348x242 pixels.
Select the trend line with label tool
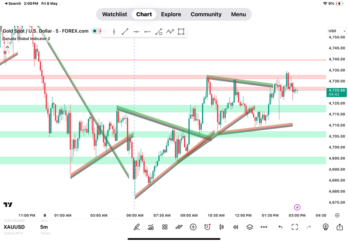point(159,32)
